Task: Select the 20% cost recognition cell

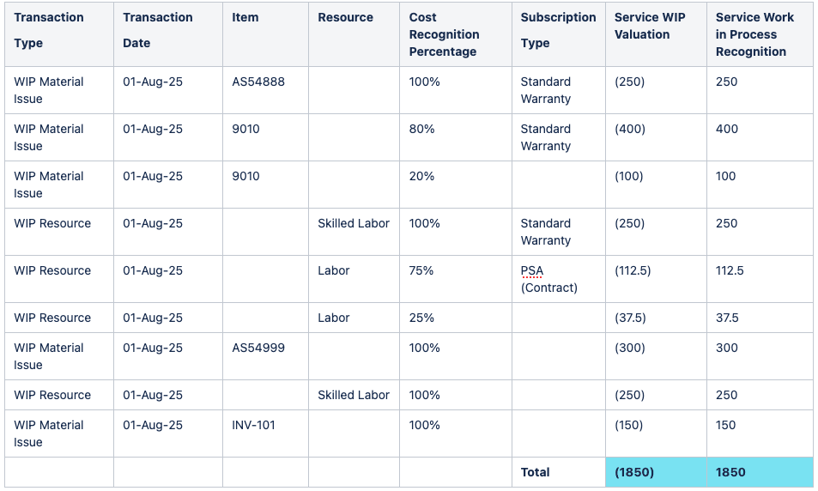Action: click(x=456, y=185)
